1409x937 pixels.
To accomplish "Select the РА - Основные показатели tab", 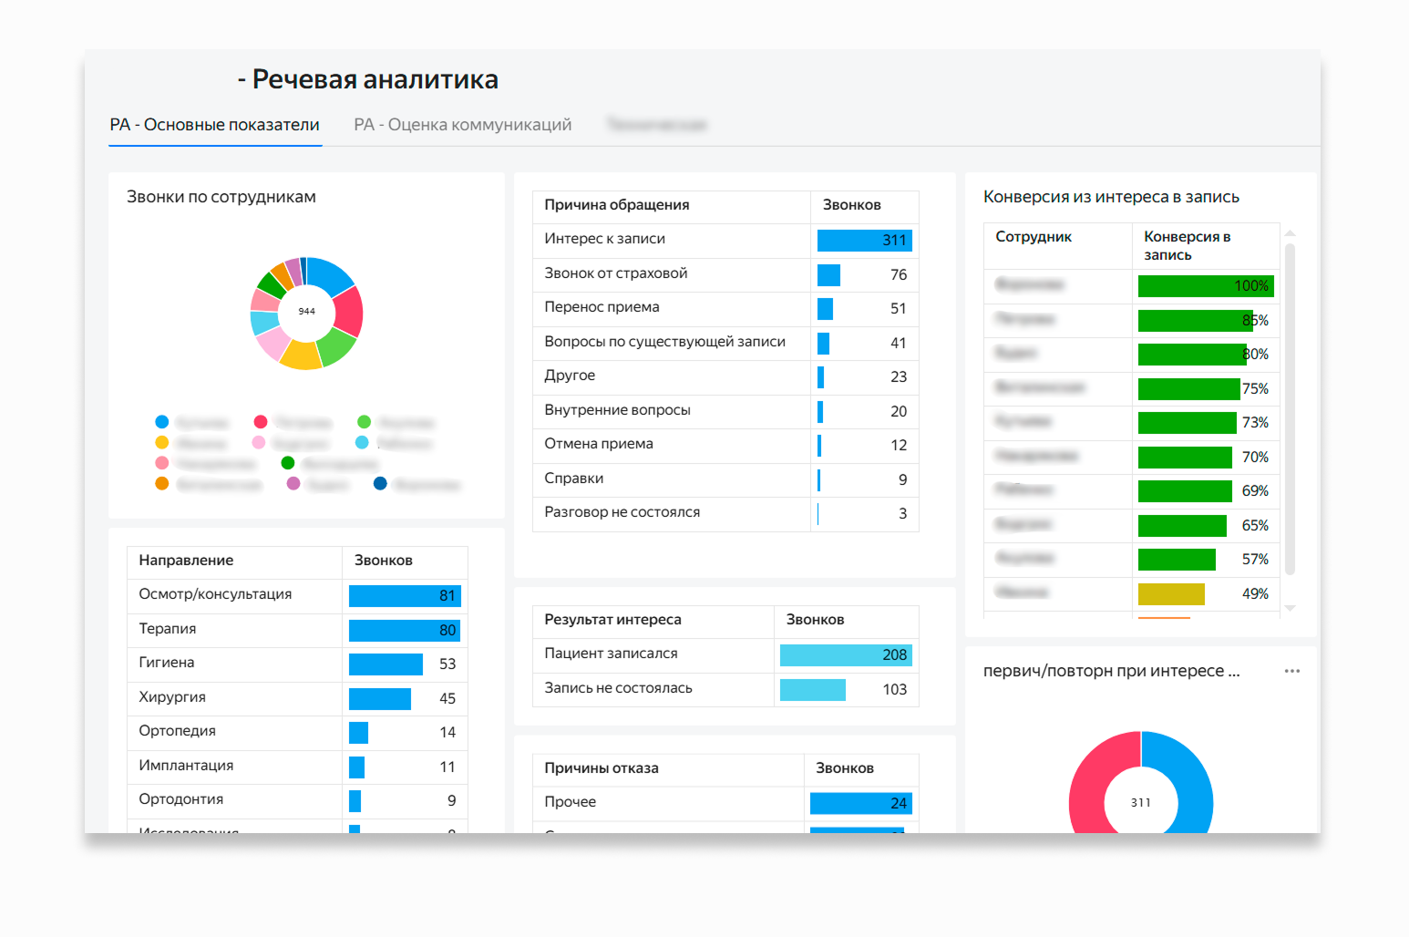I will (214, 125).
